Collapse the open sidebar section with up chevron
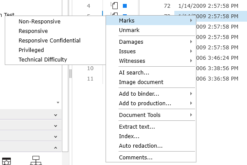247x165 pixels. (x=56, y=148)
